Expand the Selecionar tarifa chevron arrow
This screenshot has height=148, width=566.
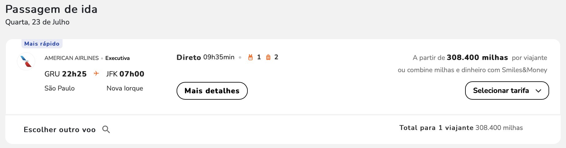point(538,91)
